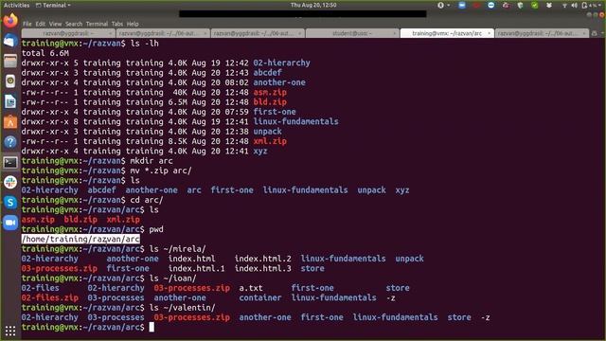This screenshot has height=341, width=606.
Task: Click xml.zip in the ls -lh listing
Action: pyautogui.click(x=270, y=141)
